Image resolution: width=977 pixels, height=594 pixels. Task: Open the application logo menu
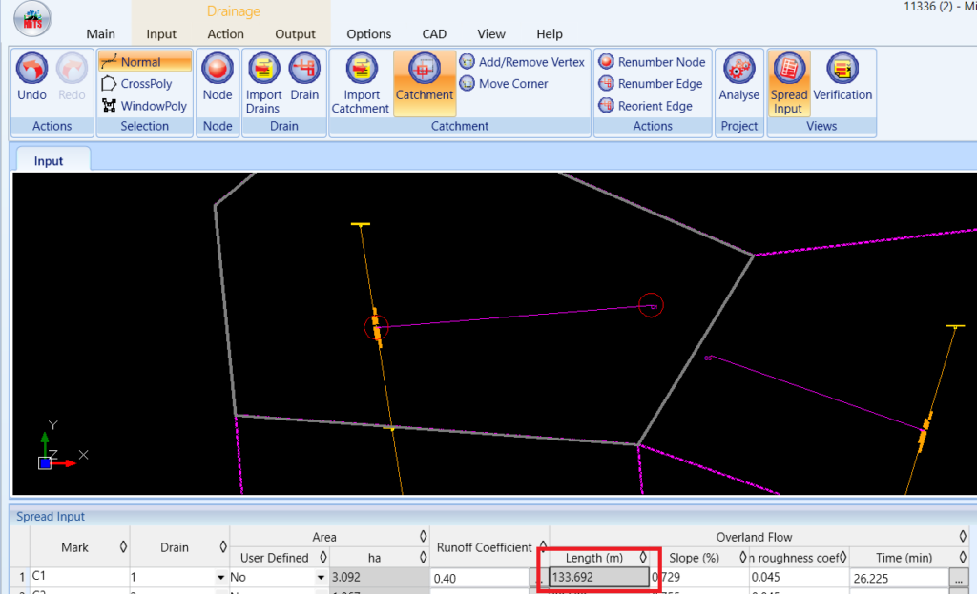pos(32,19)
